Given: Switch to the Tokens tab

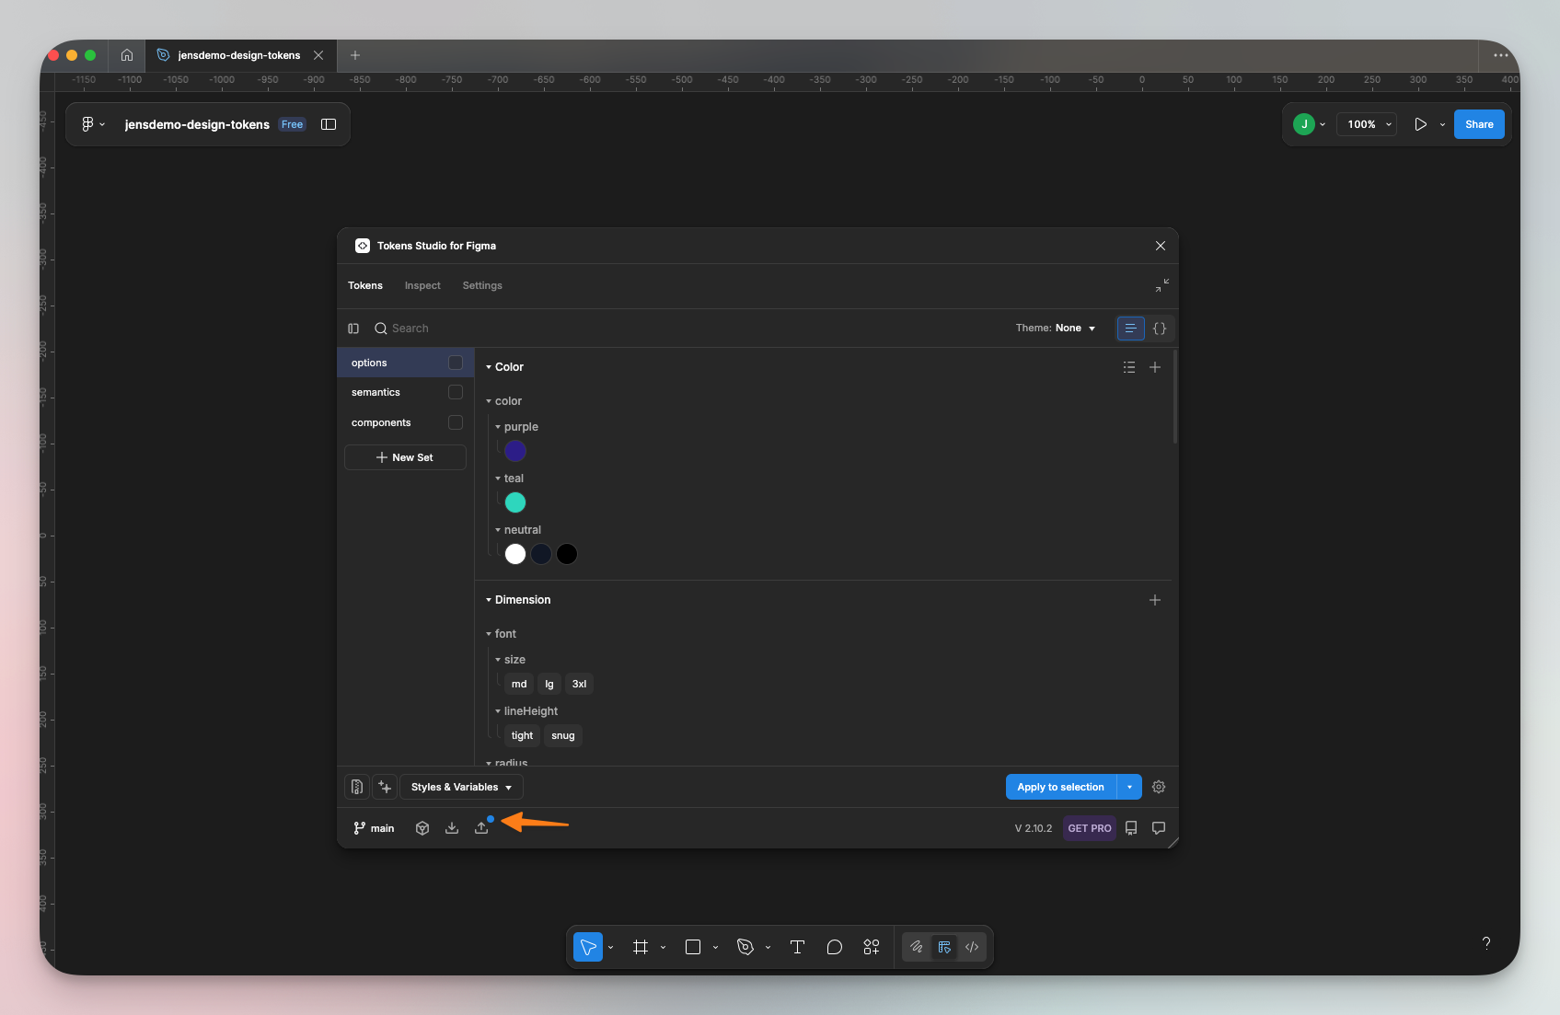Looking at the screenshot, I should [365, 285].
